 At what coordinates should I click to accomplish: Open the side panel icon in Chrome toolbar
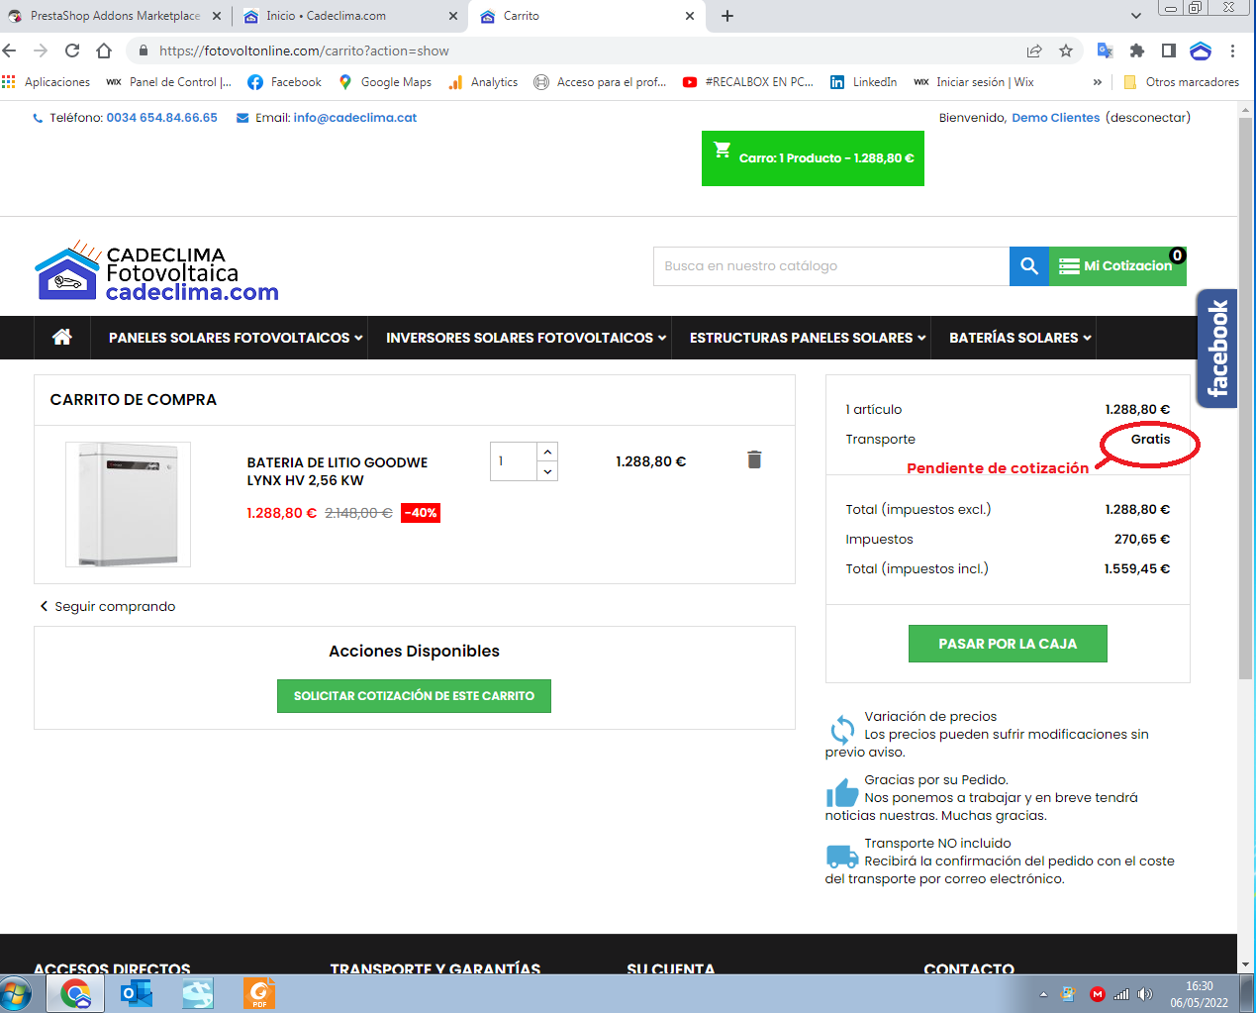1169,51
